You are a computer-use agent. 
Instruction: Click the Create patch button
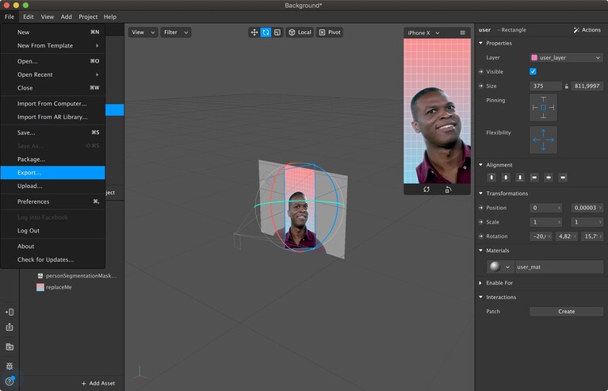(x=566, y=312)
